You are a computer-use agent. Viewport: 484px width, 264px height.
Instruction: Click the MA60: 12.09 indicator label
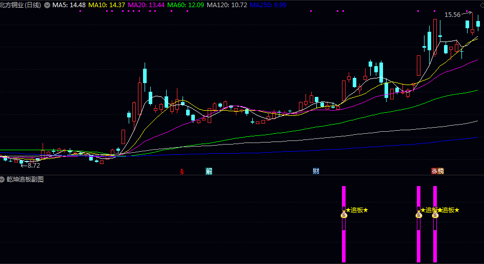pyautogui.click(x=186, y=5)
